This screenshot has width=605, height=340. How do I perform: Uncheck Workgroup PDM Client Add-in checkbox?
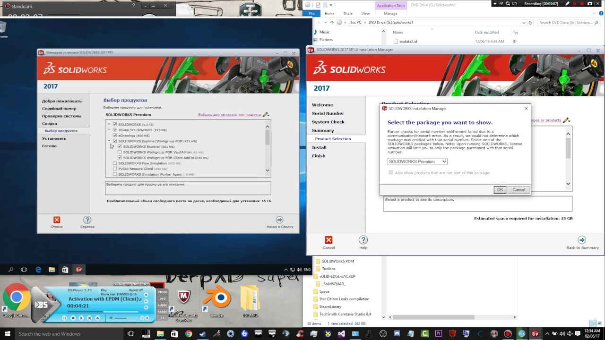click(x=120, y=158)
